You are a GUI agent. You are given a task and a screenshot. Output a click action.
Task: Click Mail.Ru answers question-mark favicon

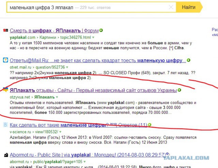5,60
